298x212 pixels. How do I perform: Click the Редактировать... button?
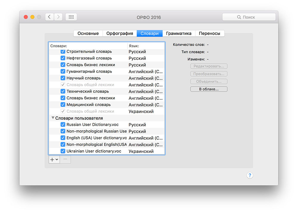click(x=209, y=66)
